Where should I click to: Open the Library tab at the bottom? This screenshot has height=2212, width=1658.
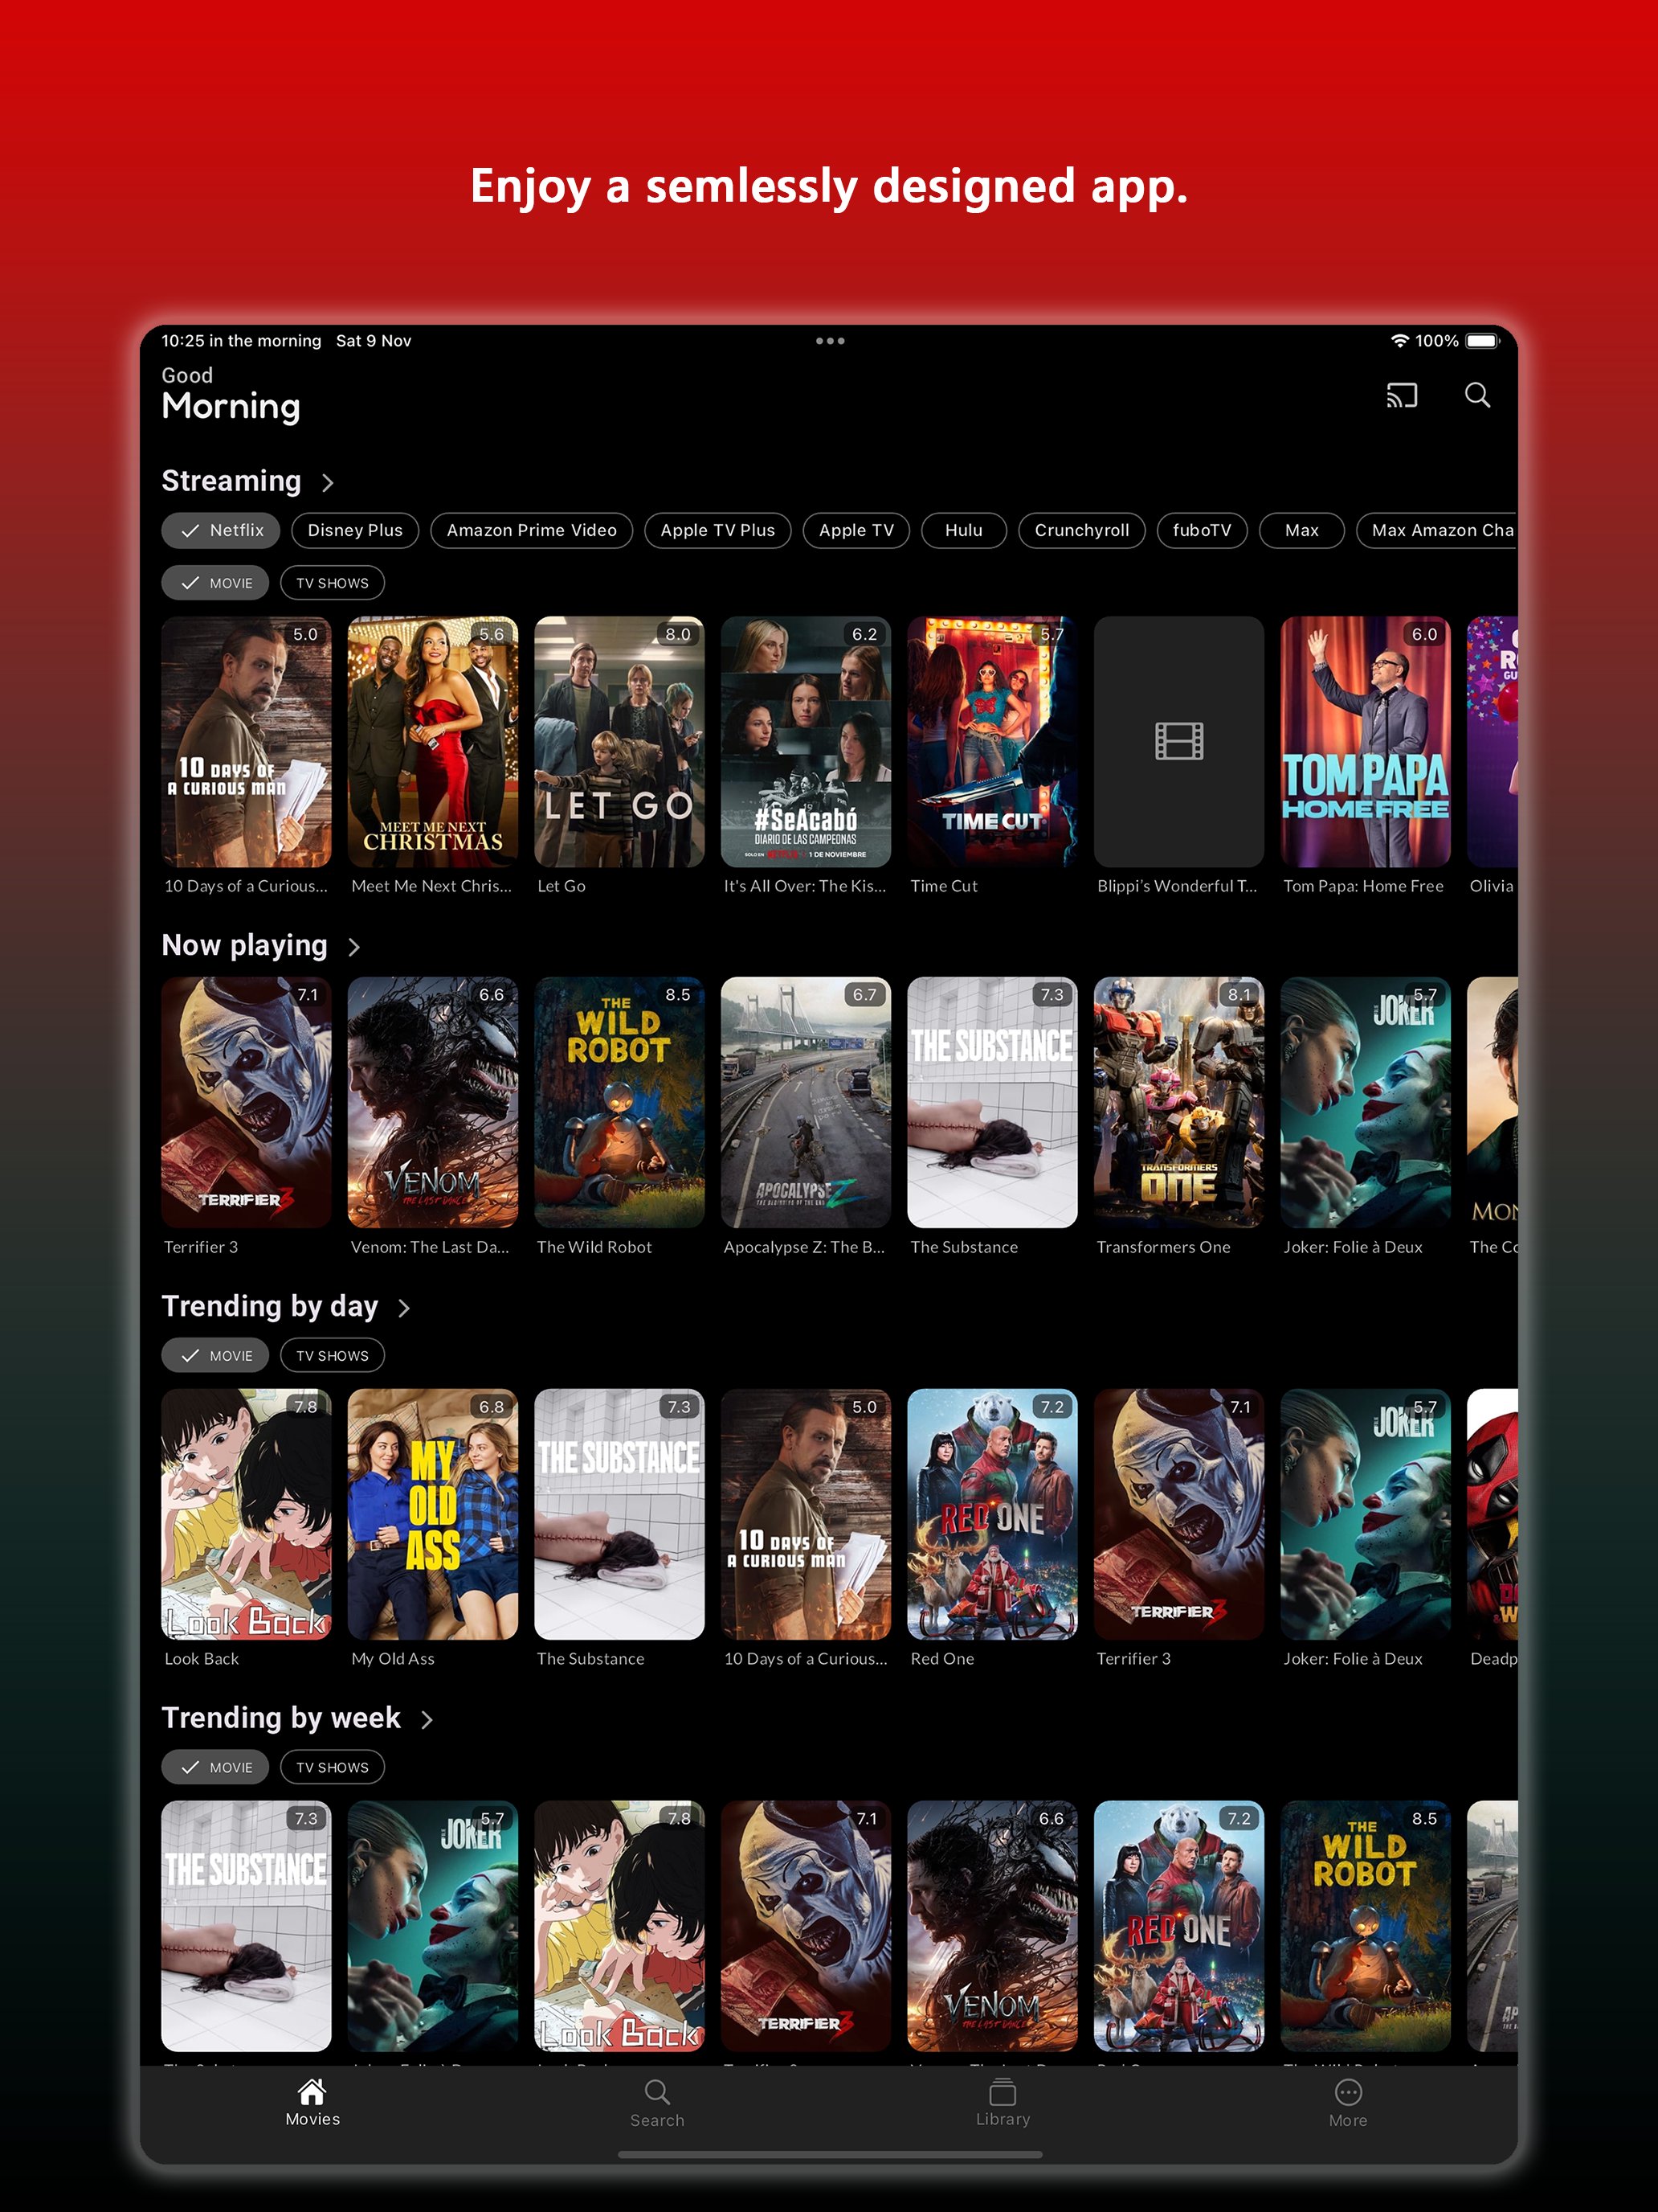click(1003, 2107)
